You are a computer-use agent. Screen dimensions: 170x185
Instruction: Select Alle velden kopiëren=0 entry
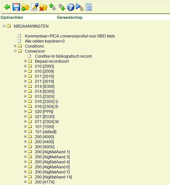[x=45, y=41]
